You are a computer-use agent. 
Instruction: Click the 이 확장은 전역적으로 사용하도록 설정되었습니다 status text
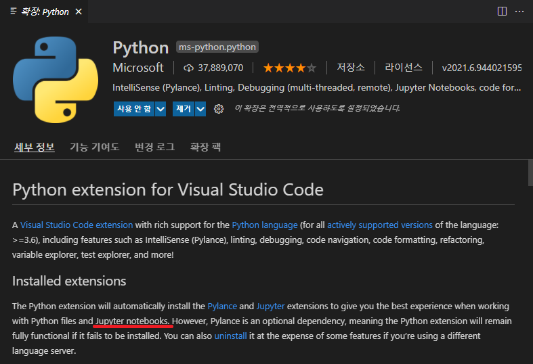point(317,108)
